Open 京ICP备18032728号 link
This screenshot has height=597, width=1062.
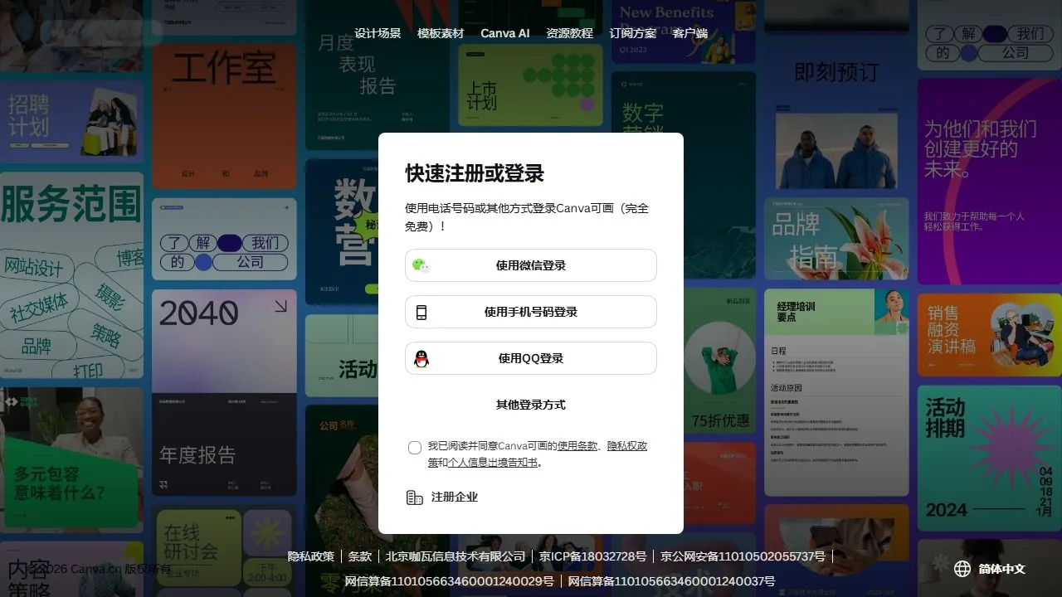click(x=592, y=556)
